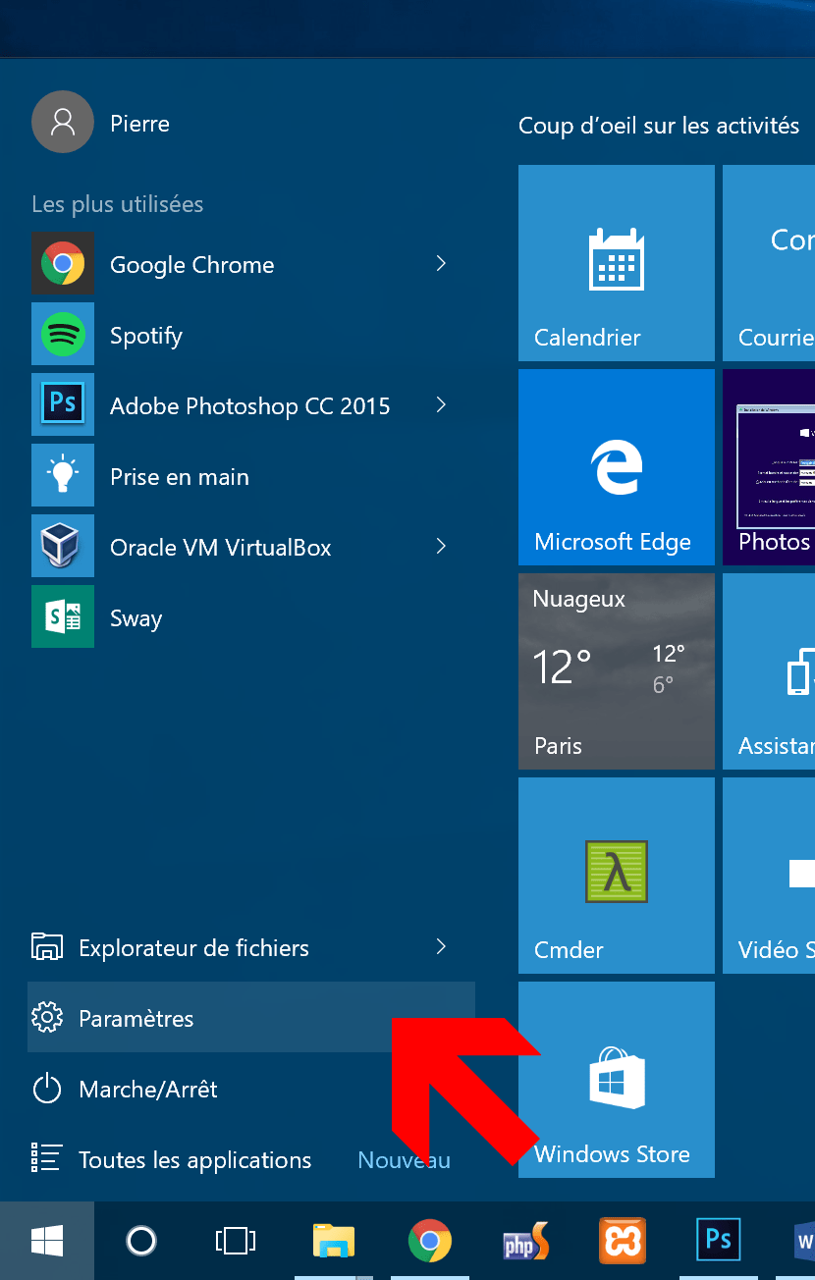This screenshot has height=1280, width=815.
Task: Show Toutes les applications
Action: click(x=194, y=1159)
